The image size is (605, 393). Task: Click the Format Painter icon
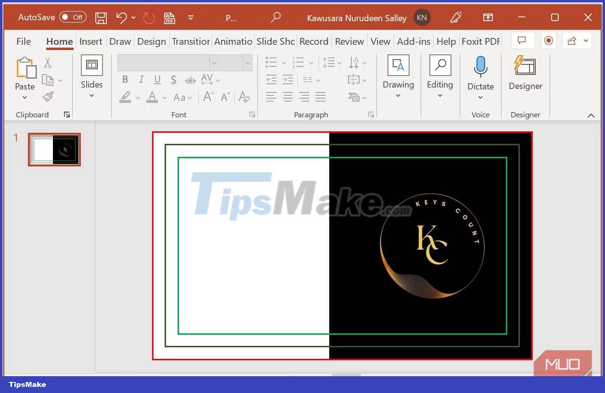tap(48, 97)
